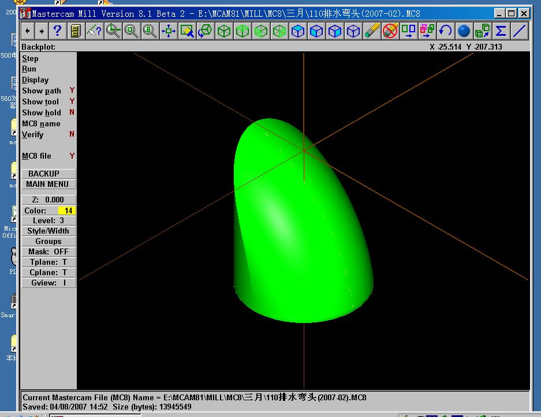The image size is (541, 417).
Task: Open Help question mark icon
Action: [57, 31]
